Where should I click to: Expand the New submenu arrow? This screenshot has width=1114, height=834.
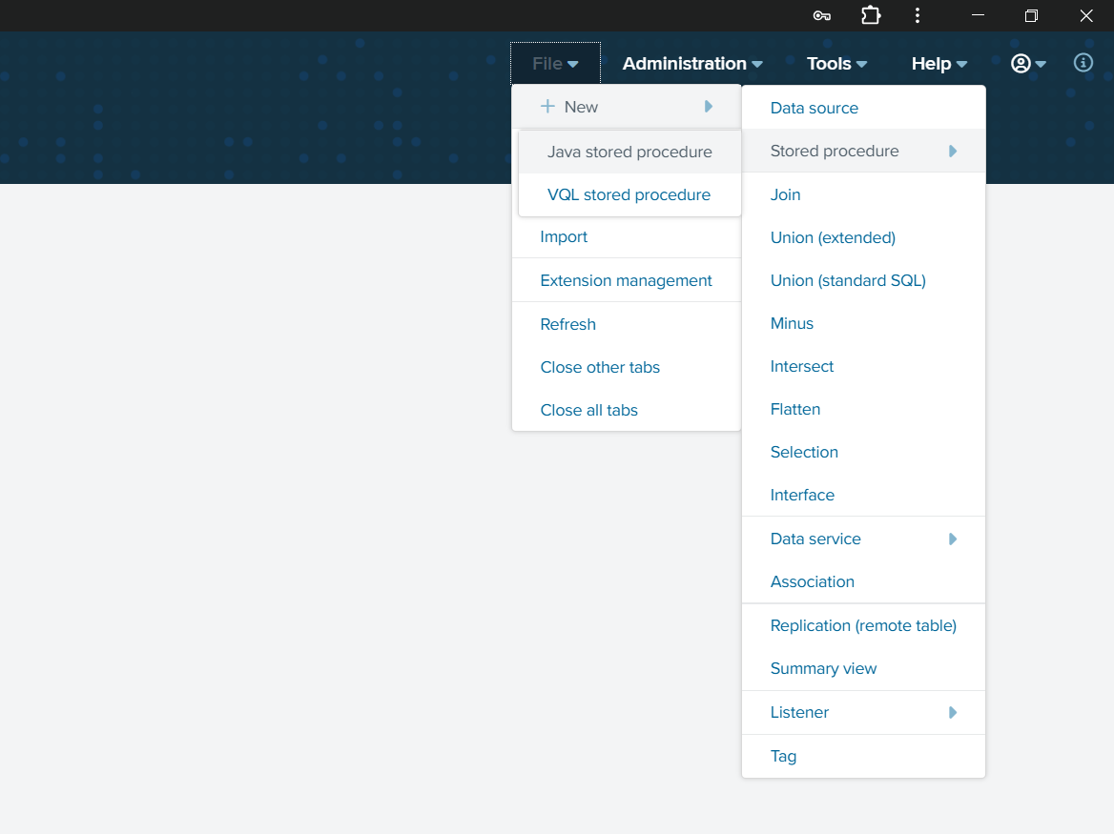click(709, 107)
